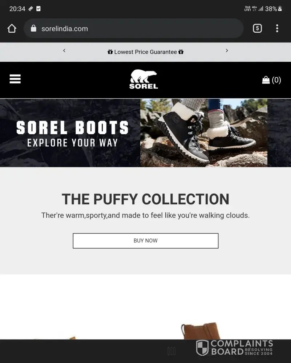Screen dimensions: 291x363
Task: Tap the Android recent apps icon
Action: [x=171, y=351]
